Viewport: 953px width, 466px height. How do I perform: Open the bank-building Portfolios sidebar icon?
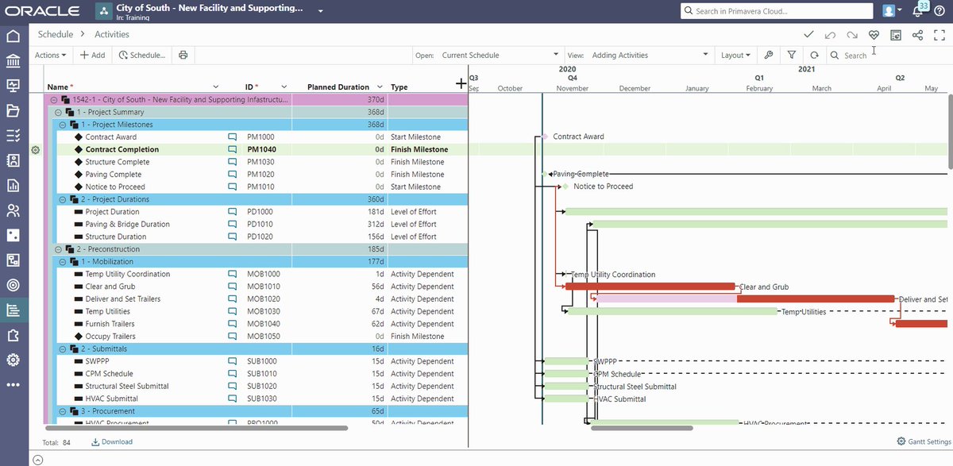click(x=13, y=61)
